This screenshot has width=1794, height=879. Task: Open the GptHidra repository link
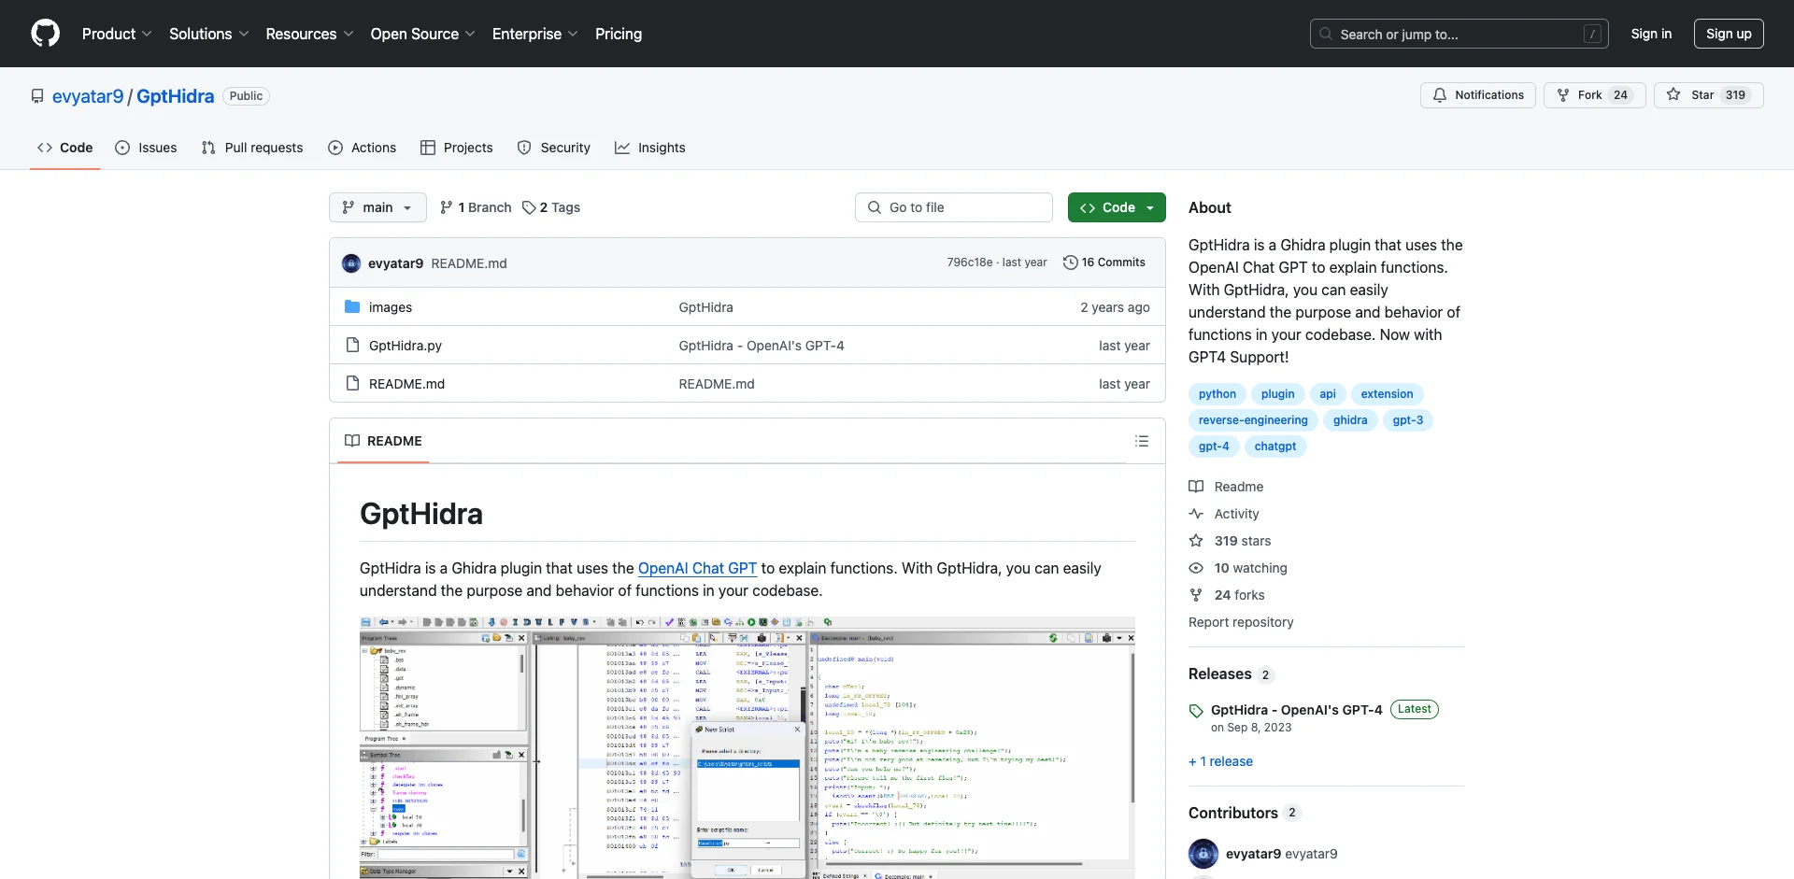point(176,96)
